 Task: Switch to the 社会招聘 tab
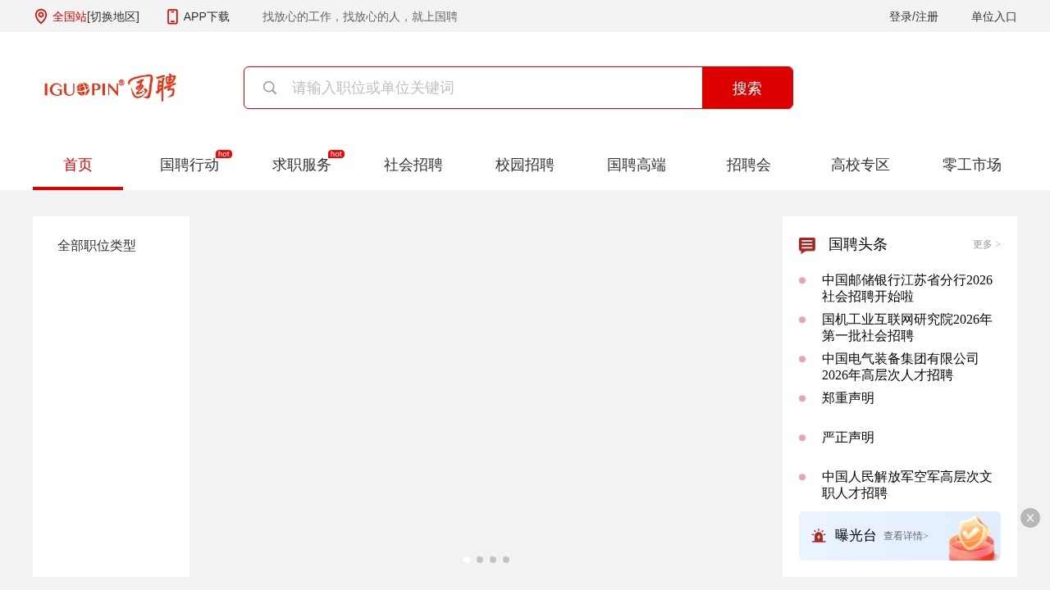click(413, 165)
